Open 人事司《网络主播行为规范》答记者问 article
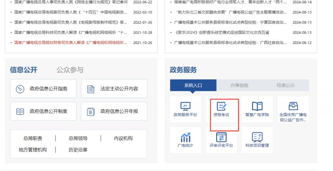 point(71,2)
